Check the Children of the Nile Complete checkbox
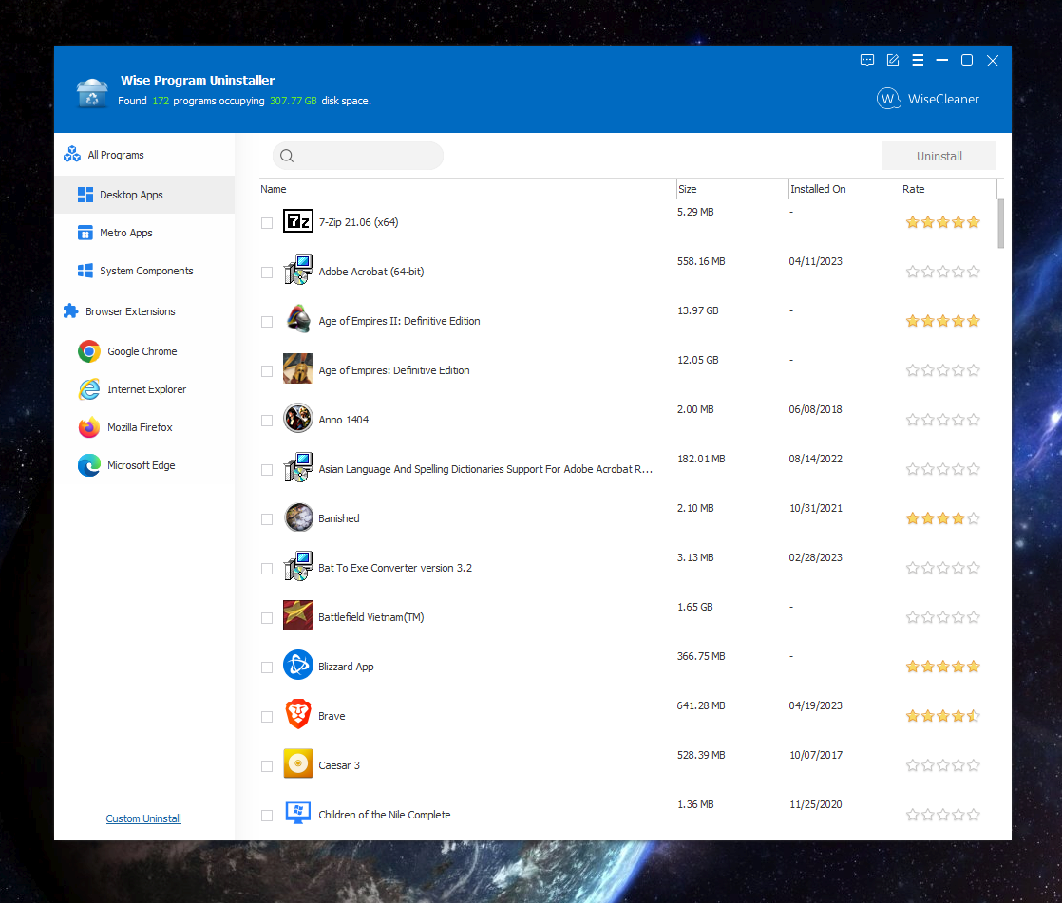This screenshot has height=903, width=1062. point(267,816)
